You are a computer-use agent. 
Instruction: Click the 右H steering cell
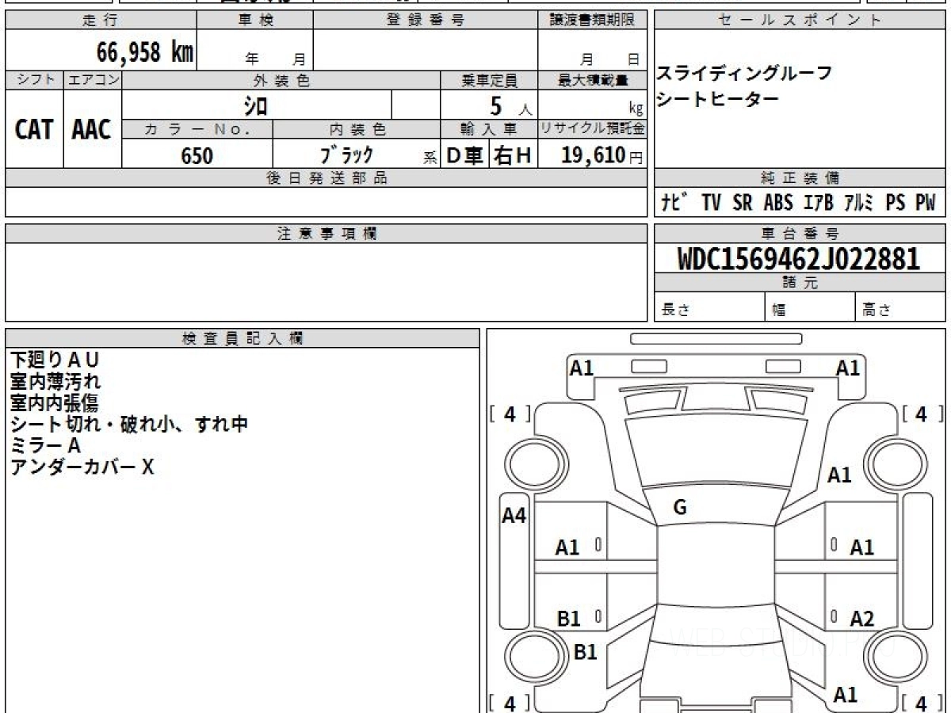pos(513,155)
